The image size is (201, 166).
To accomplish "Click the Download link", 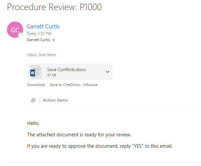I will coord(36,85).
